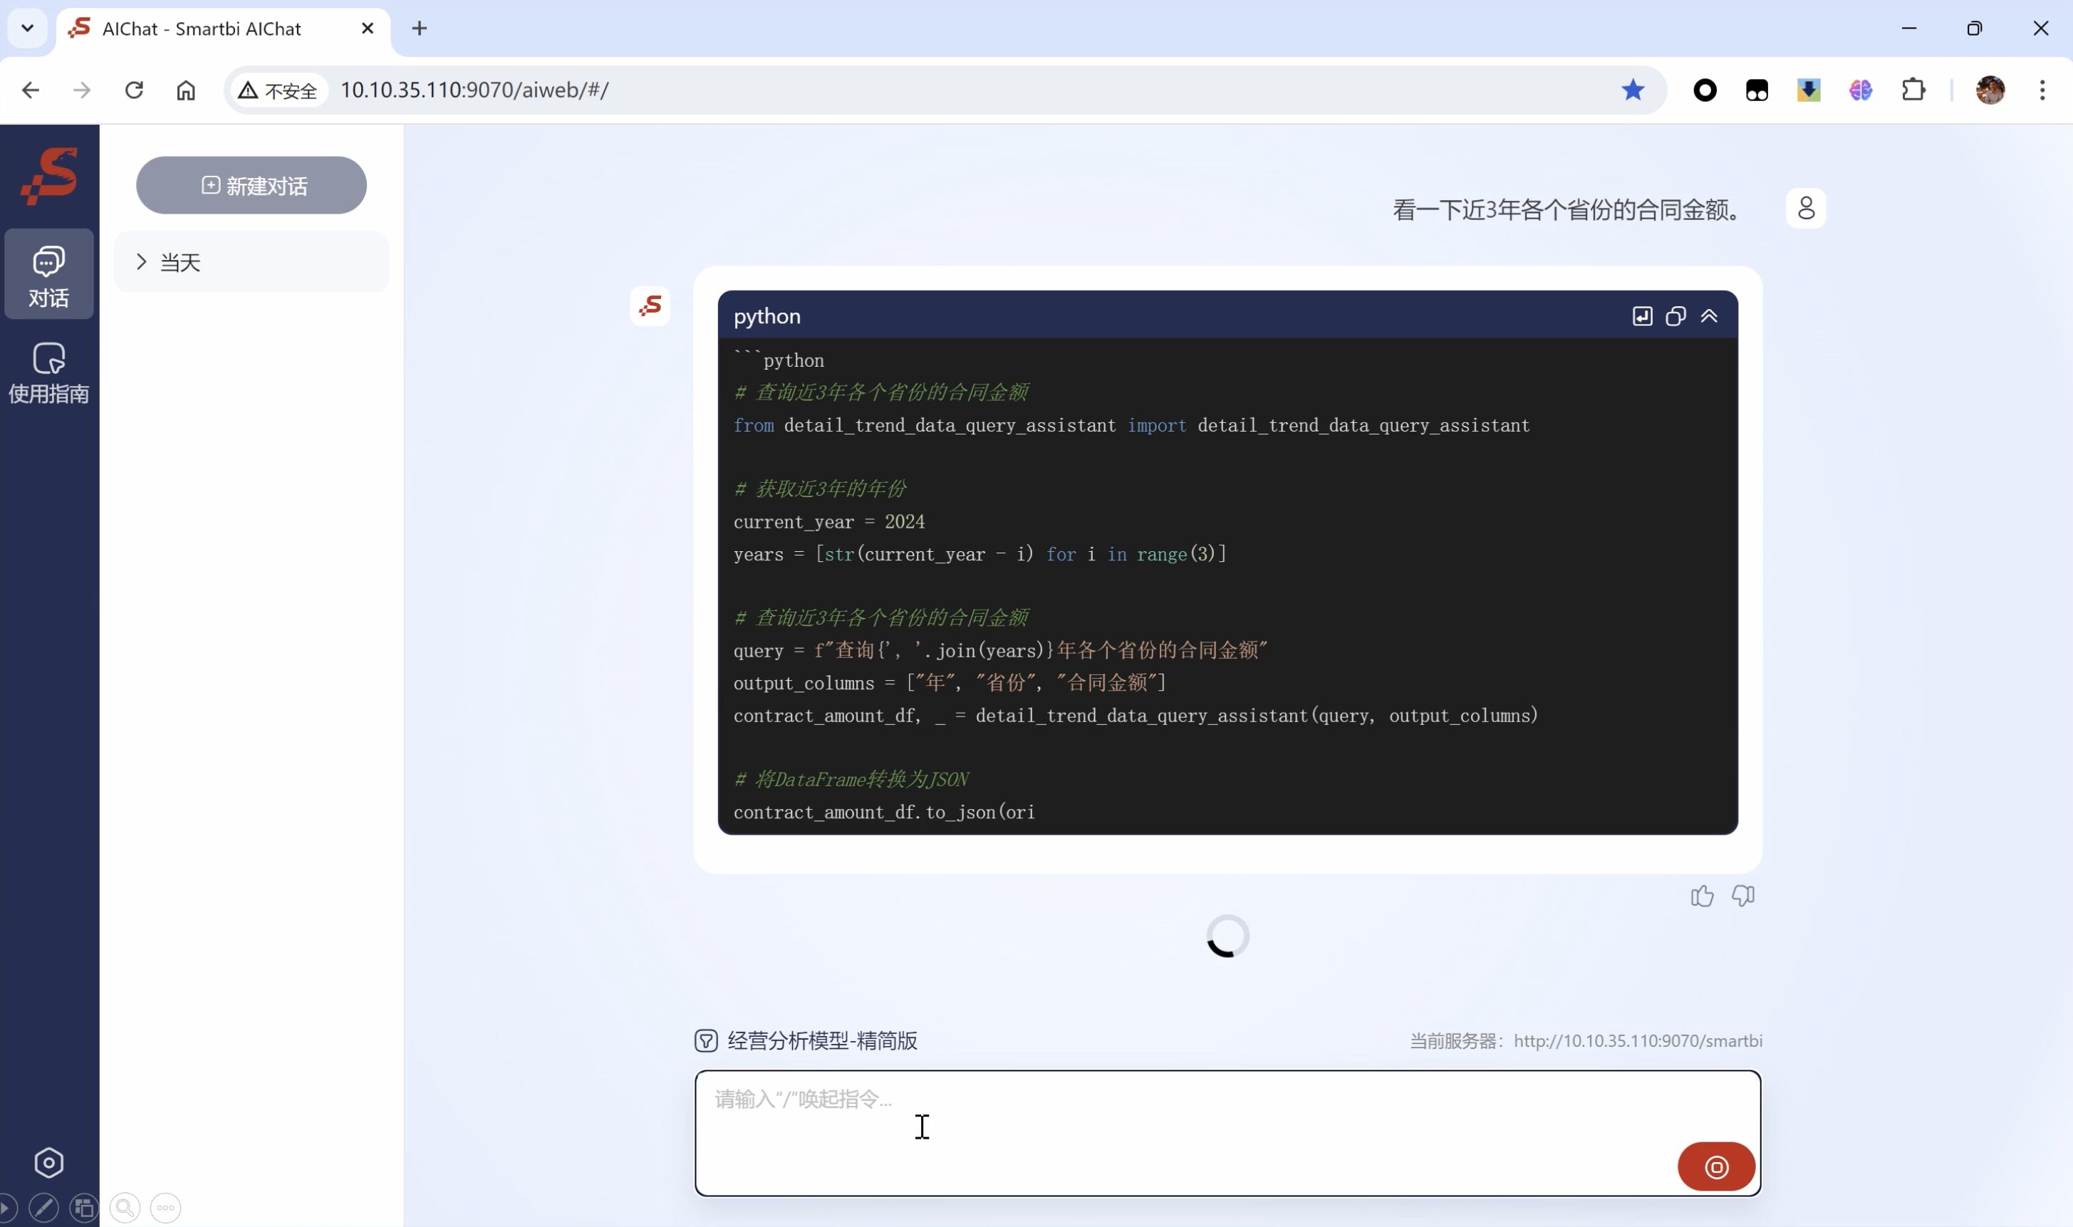The image size is (2073, 1227).
Task: Click the address bar URL
Action: pos(474,90)
